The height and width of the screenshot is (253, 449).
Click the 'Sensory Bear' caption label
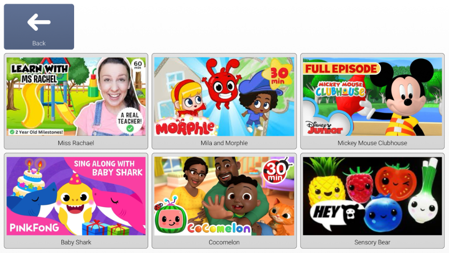(x=372, y=242)
